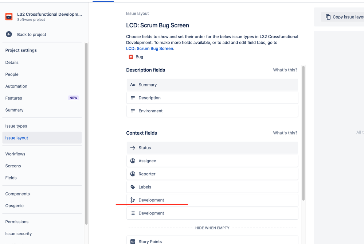Go to Screens settings
This screenshot has width=364, height=244.
13,166
